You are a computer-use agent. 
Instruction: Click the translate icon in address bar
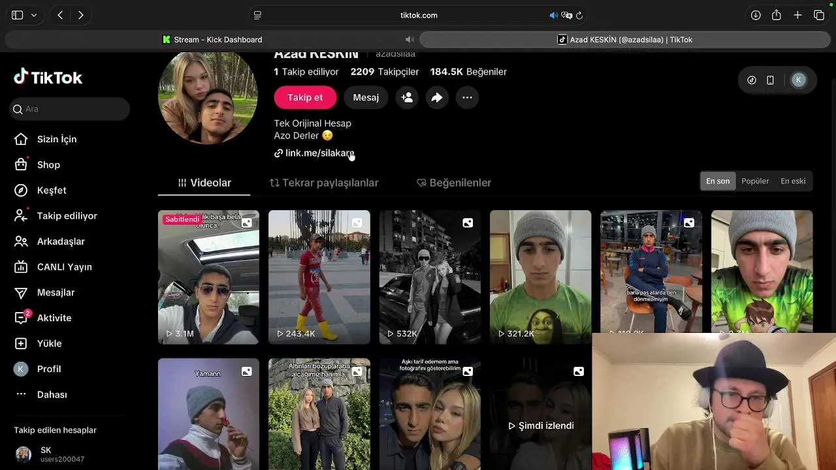tap(567, 15)
